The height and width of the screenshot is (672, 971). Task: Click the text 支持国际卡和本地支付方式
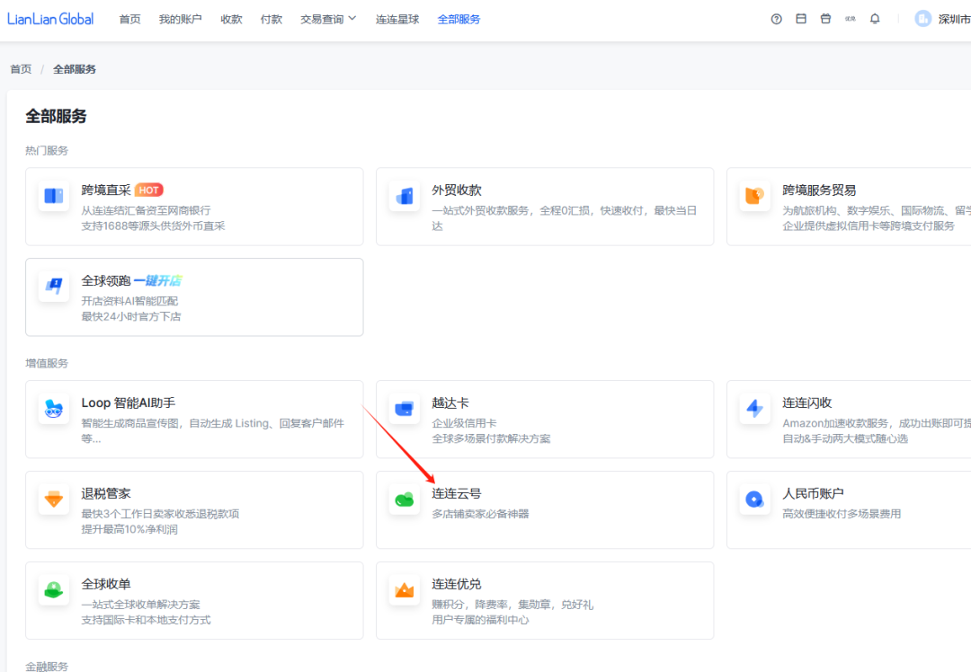147,620
